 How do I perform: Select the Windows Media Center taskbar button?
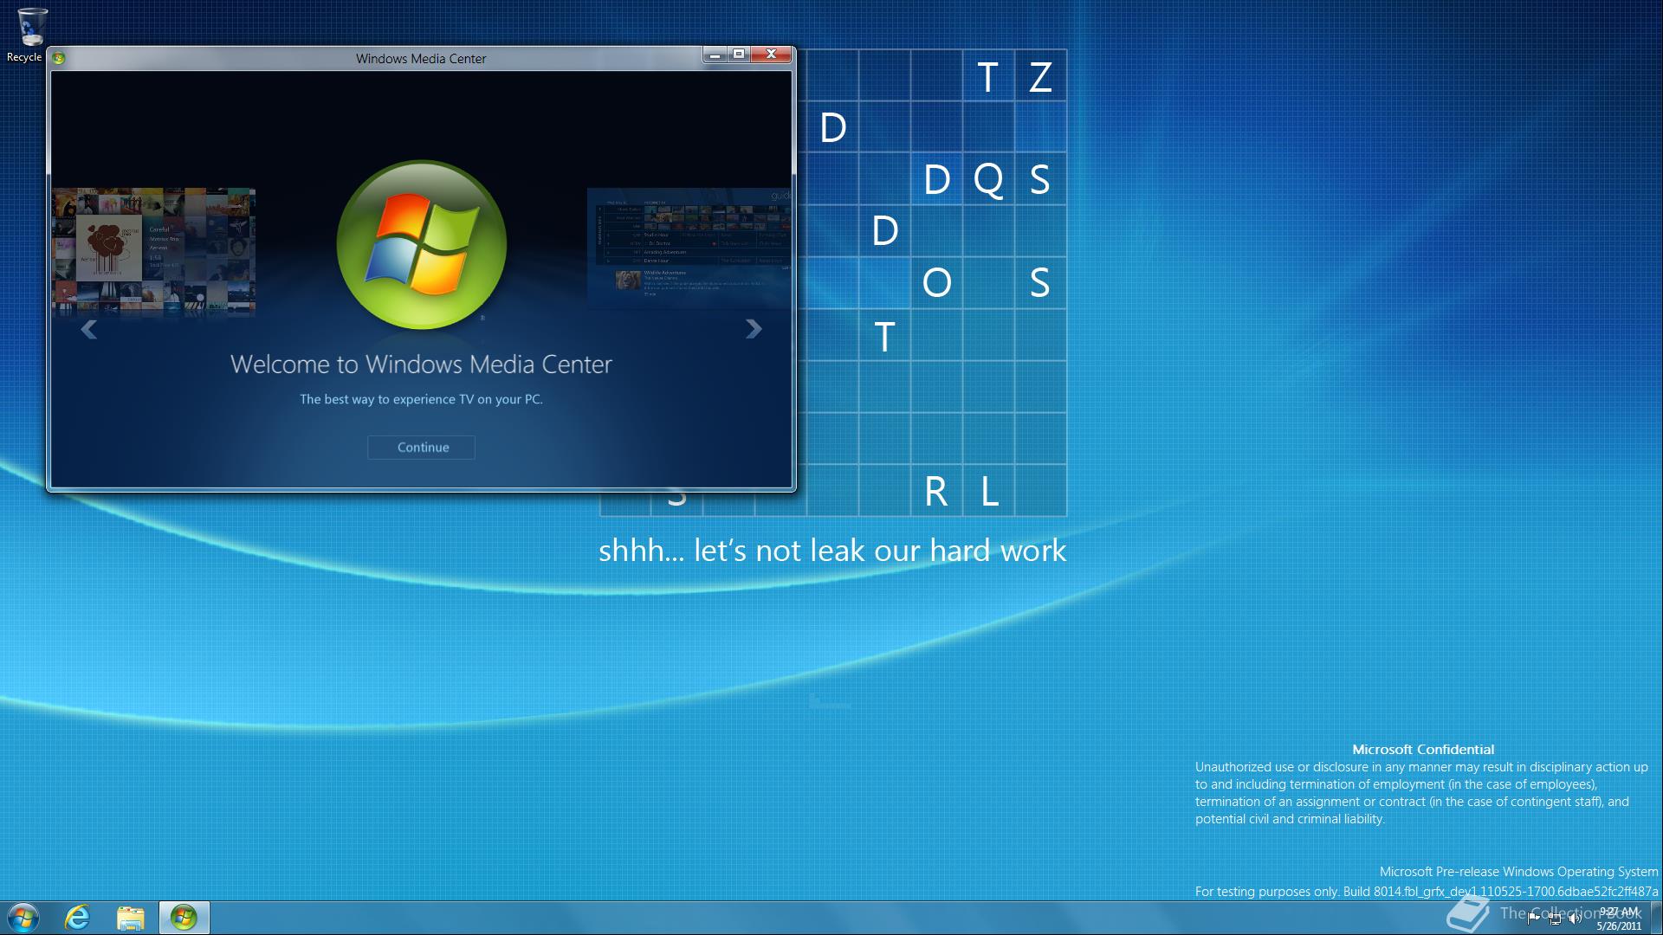[184, 918]
